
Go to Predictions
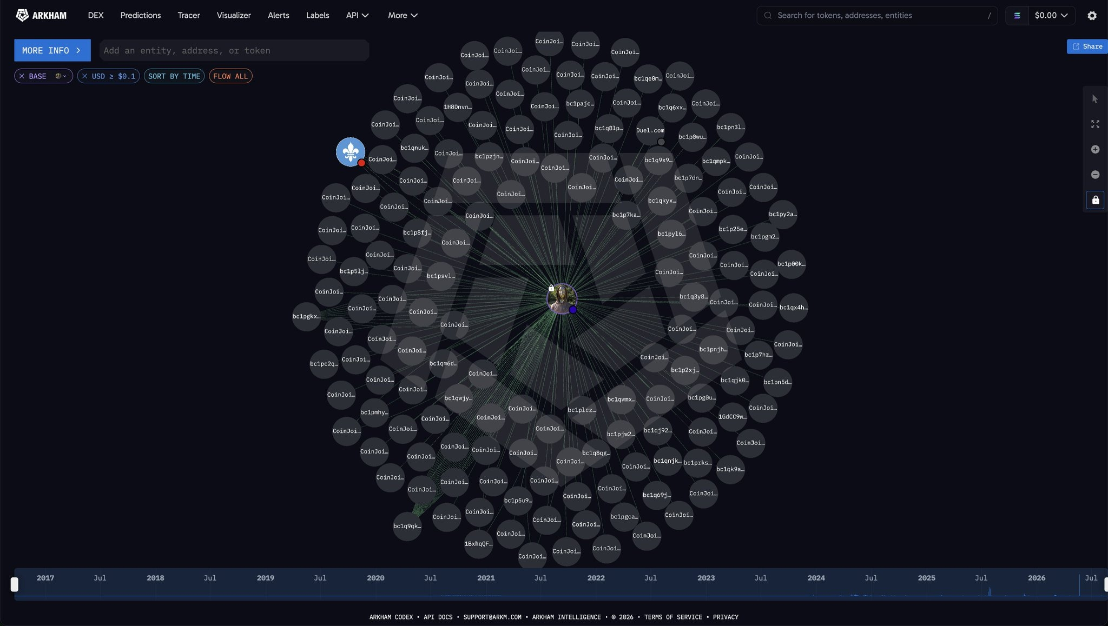[x=141, y=15]
